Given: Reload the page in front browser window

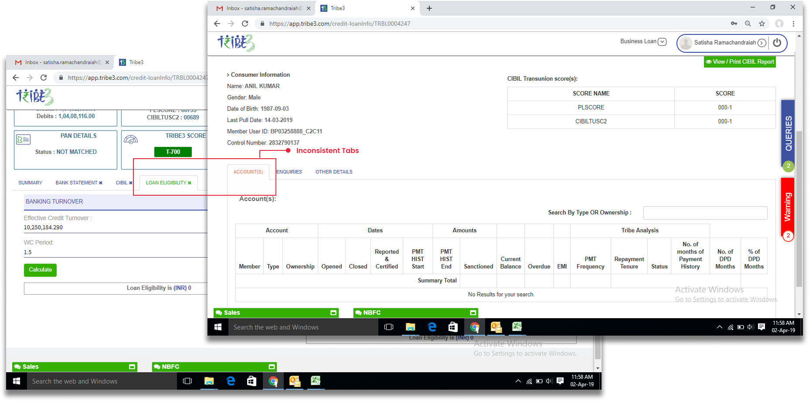Looking at the screenshot, I should pyautogui.click(x=245, y=24).
